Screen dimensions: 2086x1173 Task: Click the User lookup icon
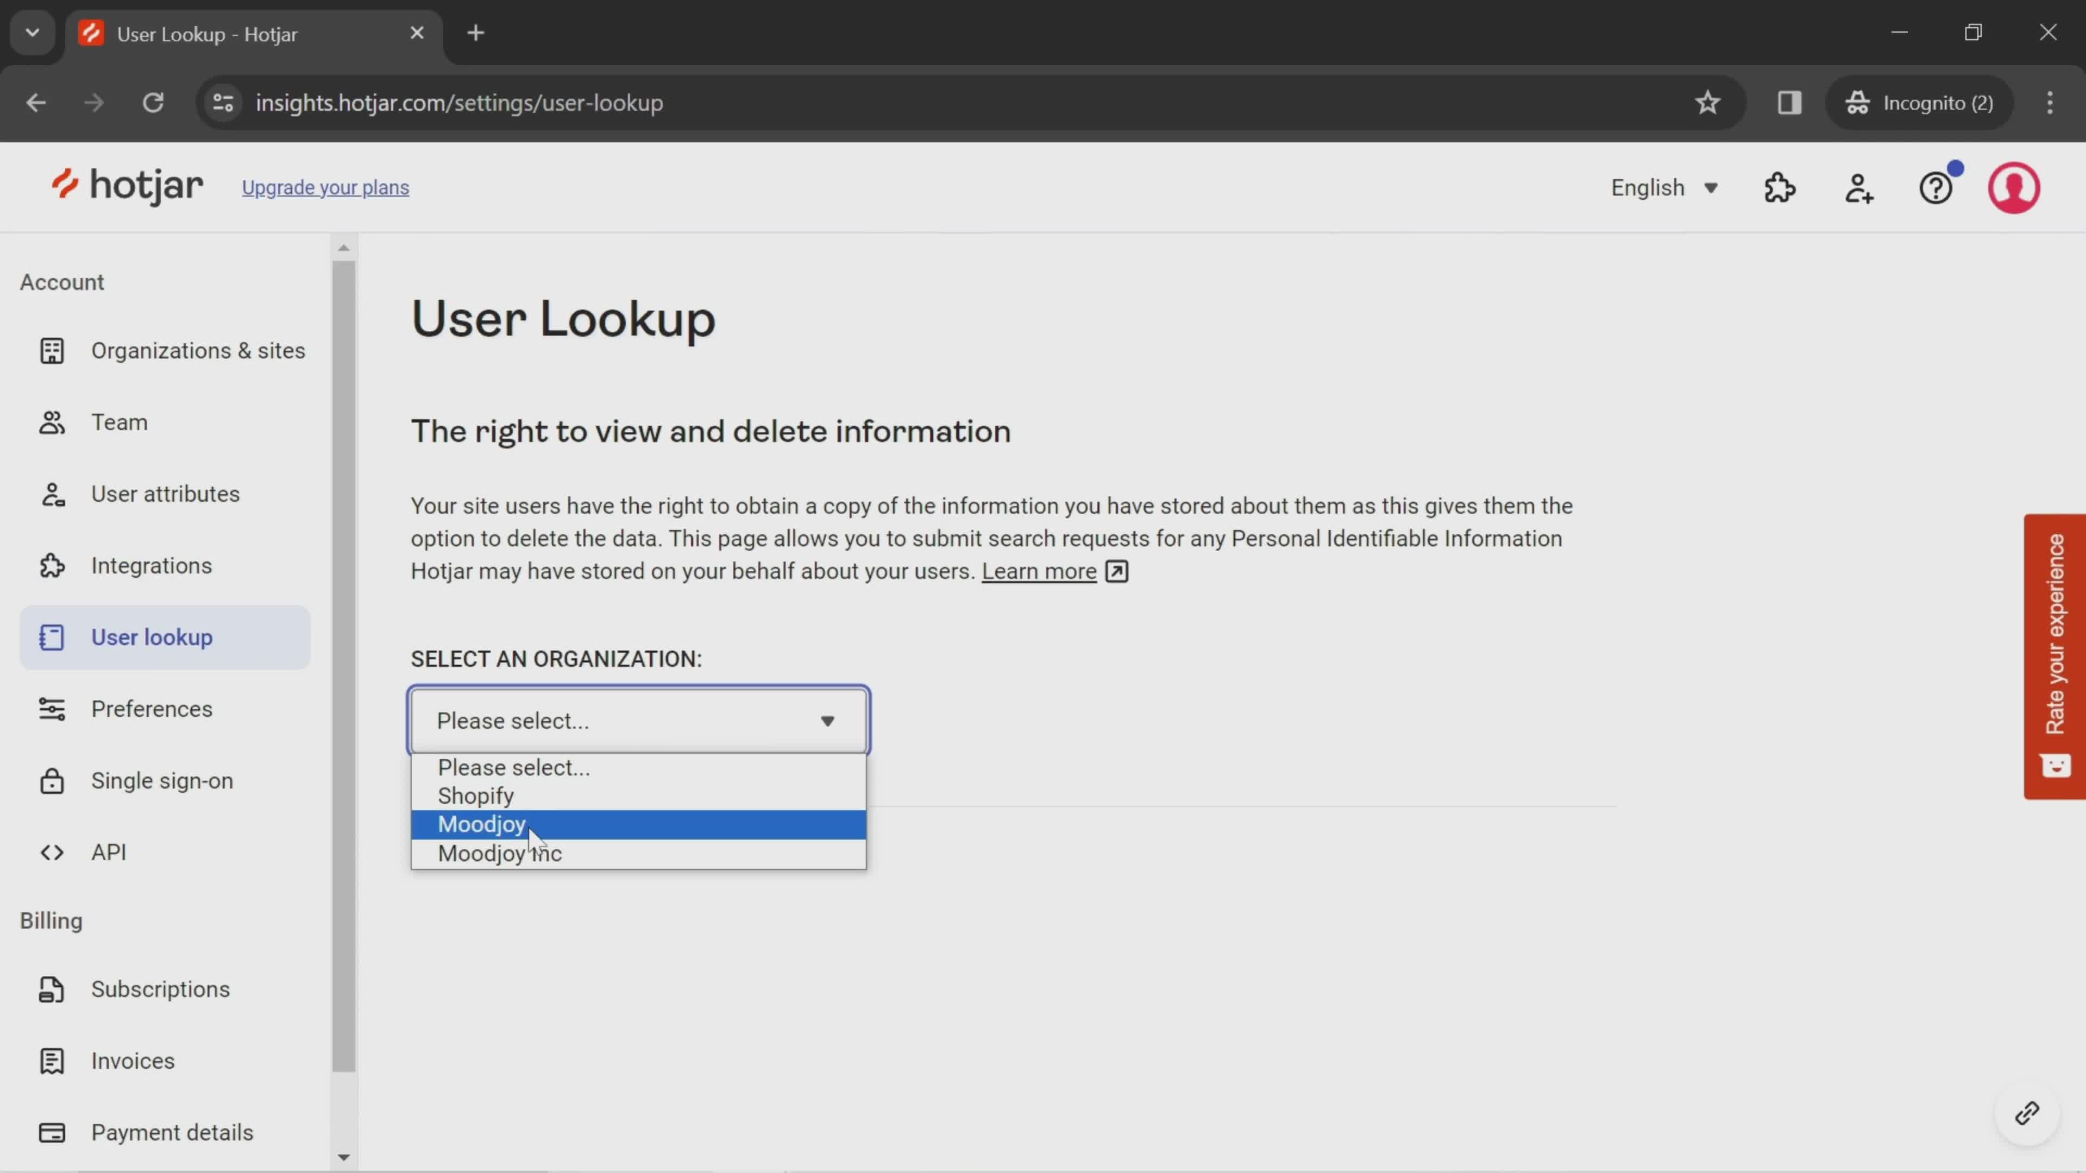[x=50, y=636]
